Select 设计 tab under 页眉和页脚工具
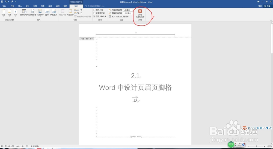Viewport: 273px width, 149px height. tap(76, 6)
